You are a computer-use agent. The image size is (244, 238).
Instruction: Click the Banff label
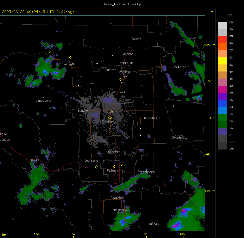[35, 160]
